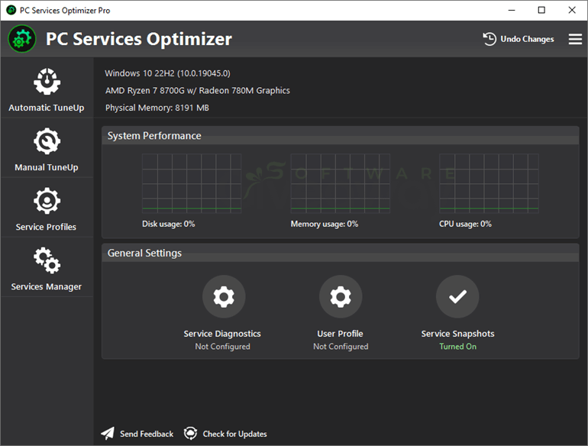Click the Check for Updates link
Viewport: 588px width, 446px height.
coord(234,434)
